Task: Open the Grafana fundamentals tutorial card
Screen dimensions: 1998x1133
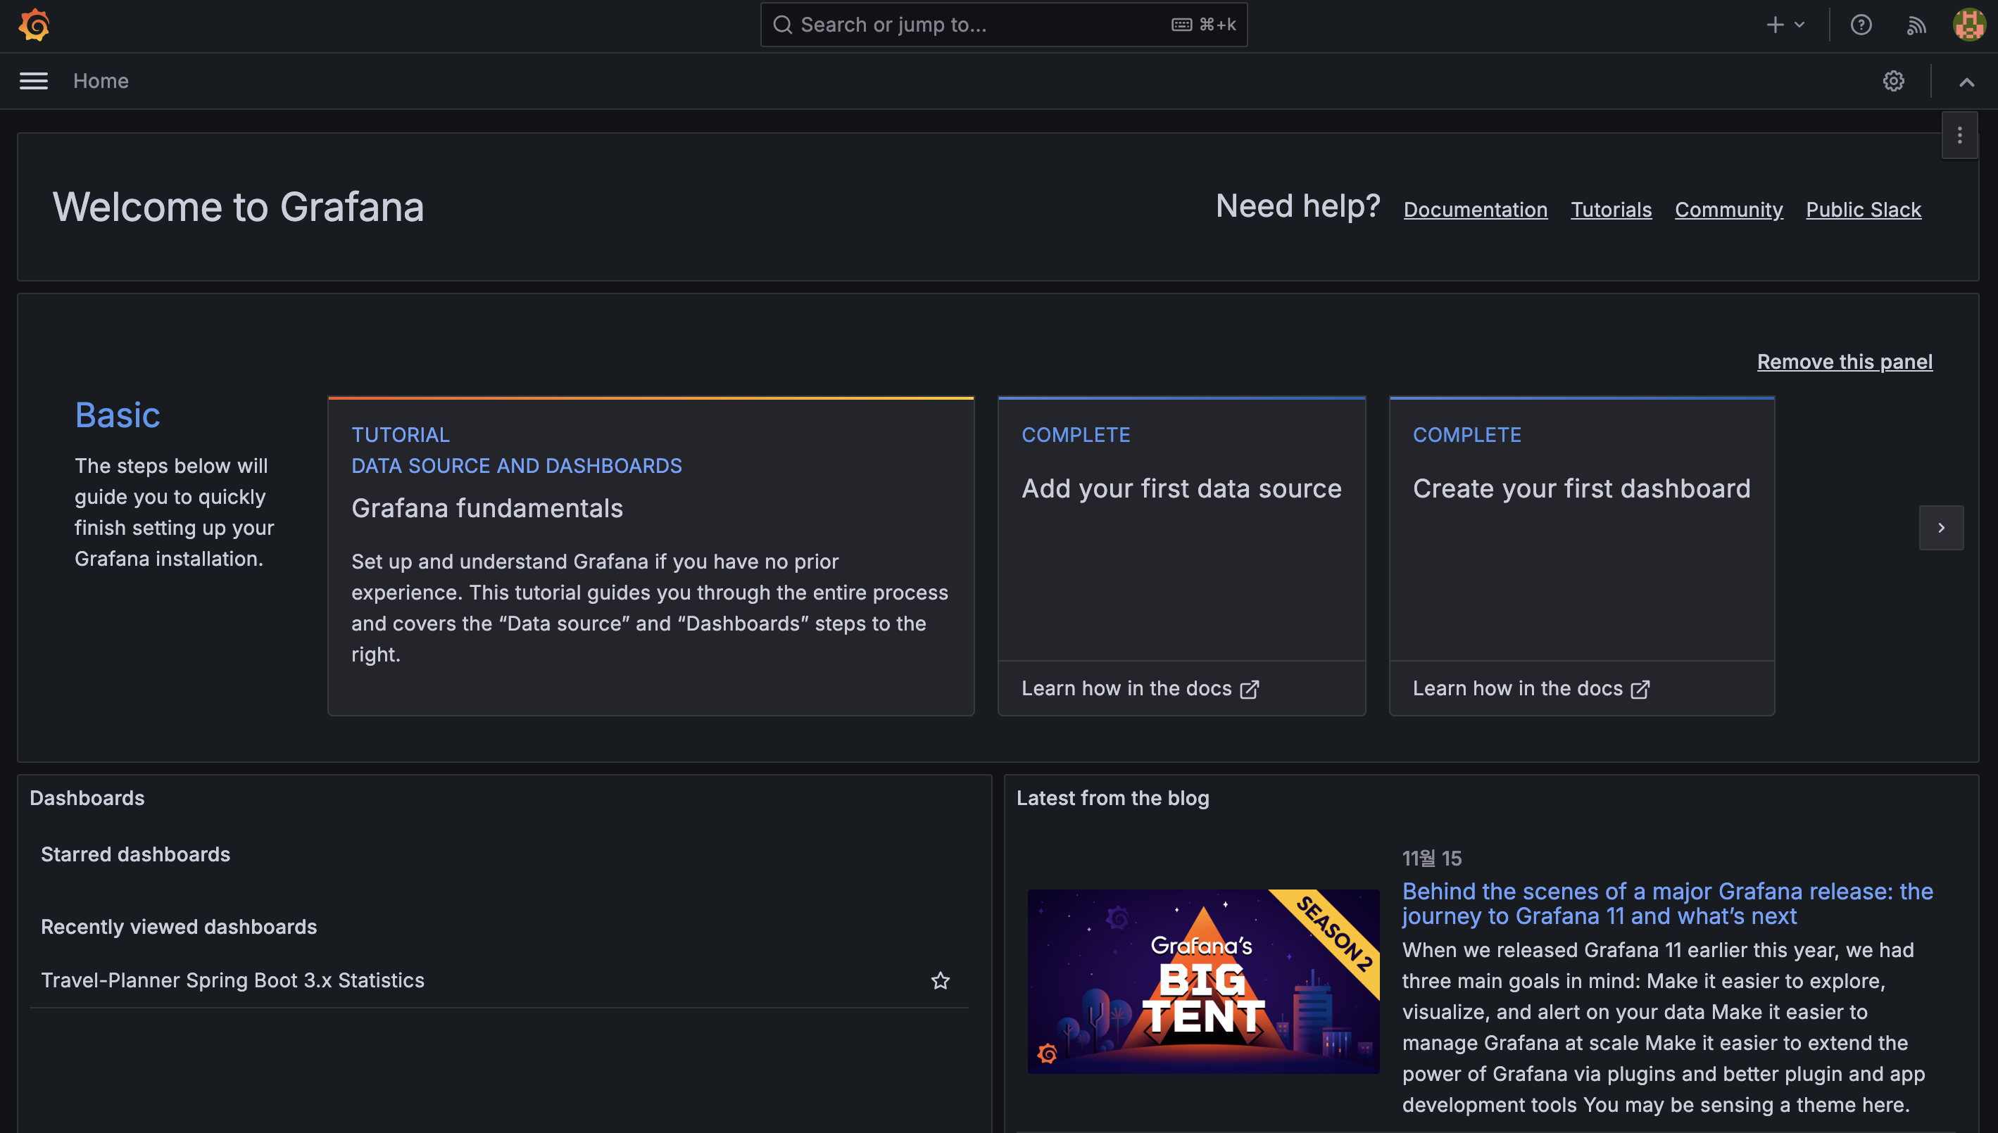Action: click(651, 556)
